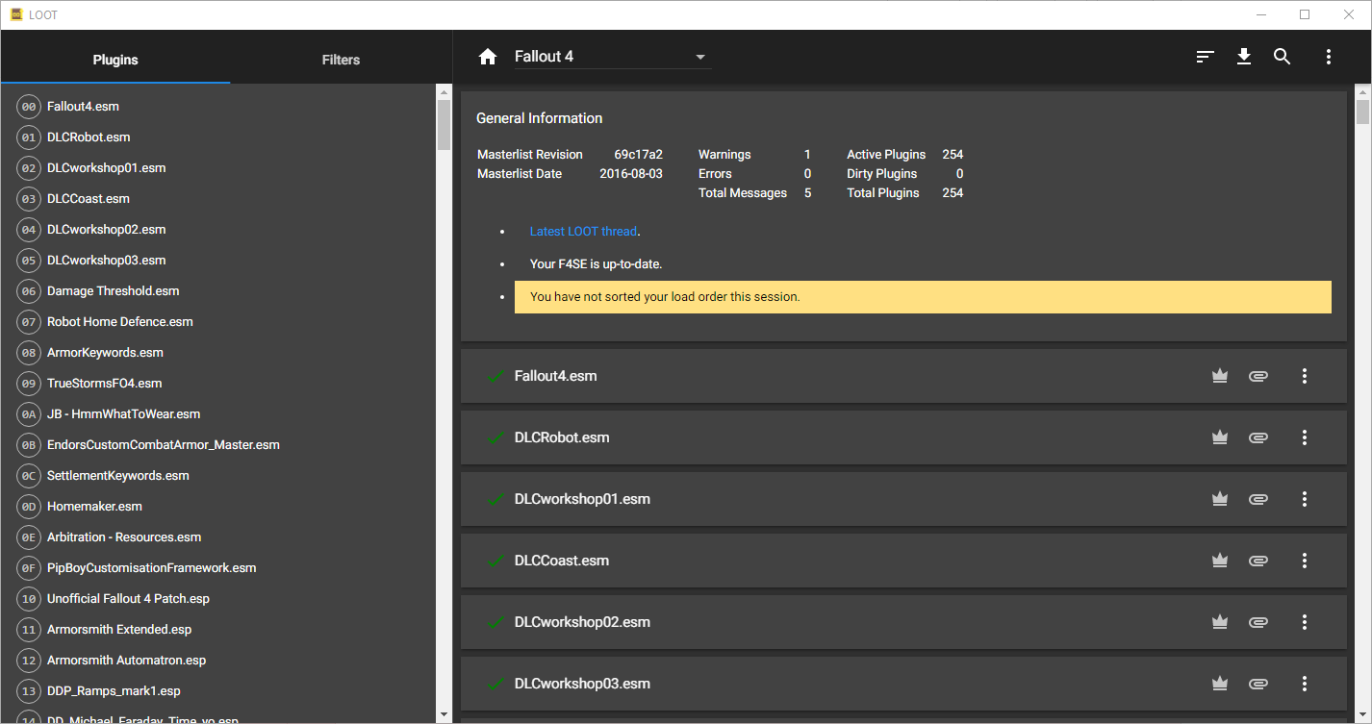Click the crown icon on Fallout4.esm card
The height and width of the screenshot is (724, 1372).
1220,376
